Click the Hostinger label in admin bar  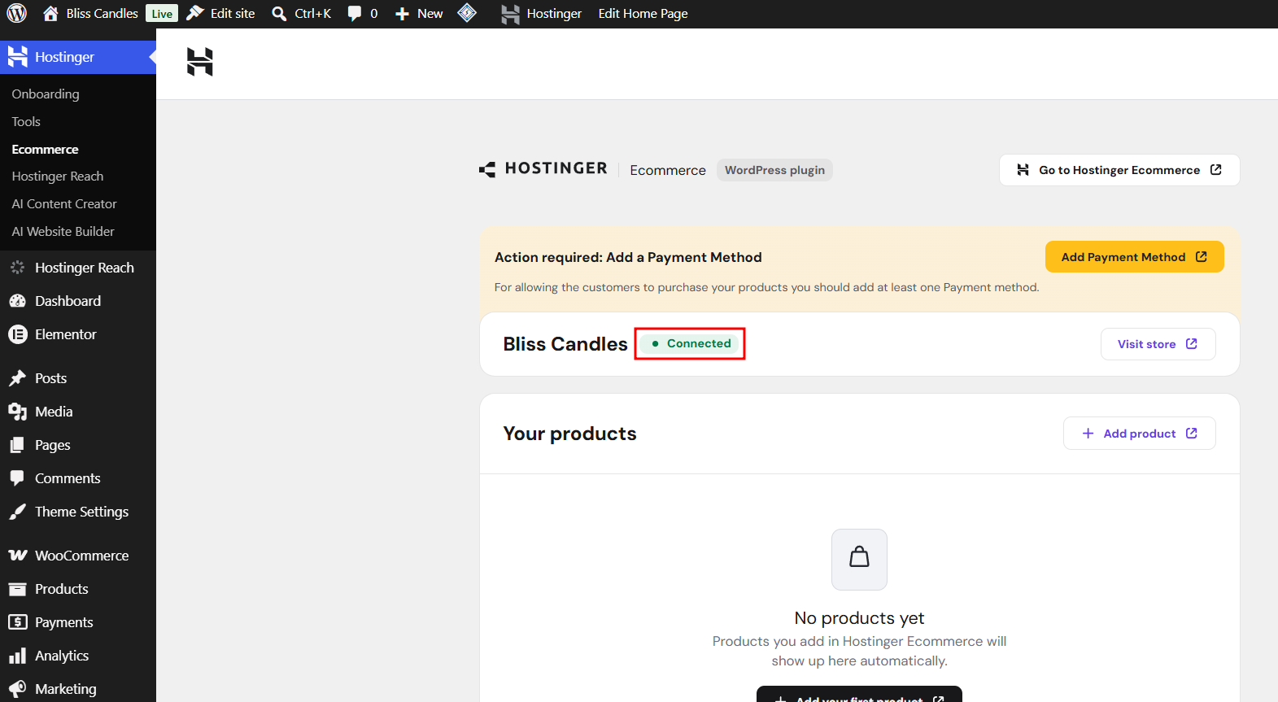pyautogui.click(x=554, y=14)
